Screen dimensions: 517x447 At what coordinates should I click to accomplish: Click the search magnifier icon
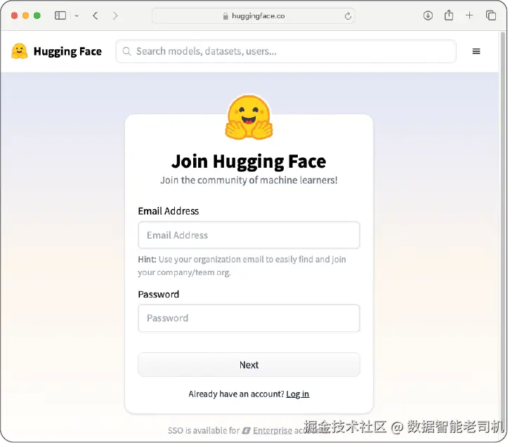[126, 51]
